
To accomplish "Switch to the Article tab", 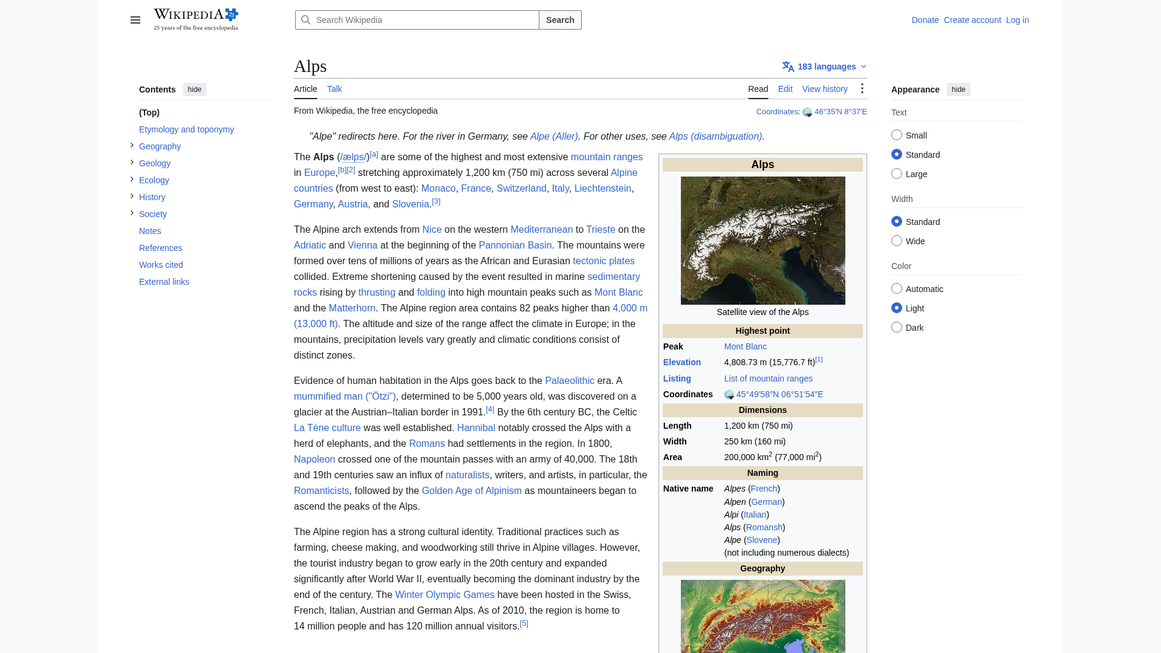I will (305, 89).
